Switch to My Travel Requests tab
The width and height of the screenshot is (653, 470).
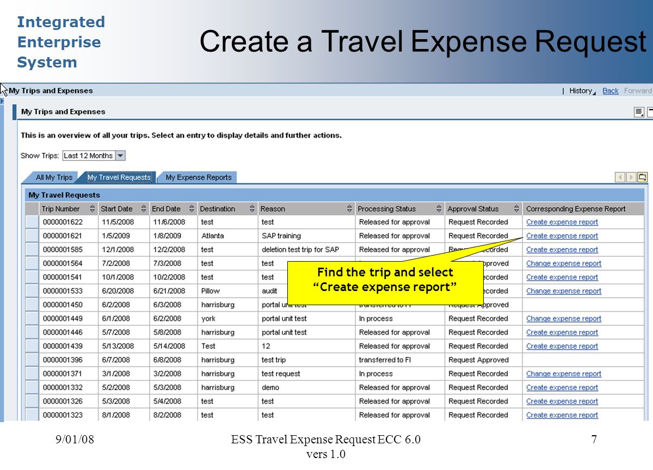coord(119,177)
